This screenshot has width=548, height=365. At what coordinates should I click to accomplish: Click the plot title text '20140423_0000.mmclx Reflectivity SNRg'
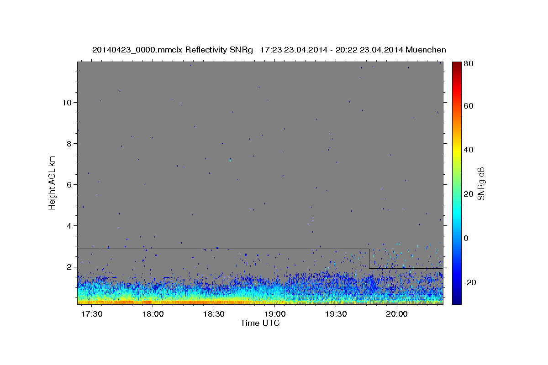click(x=173, y=50)
